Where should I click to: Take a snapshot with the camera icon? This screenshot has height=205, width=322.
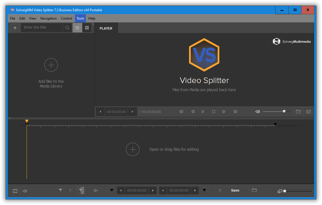[x=309, y=112]
